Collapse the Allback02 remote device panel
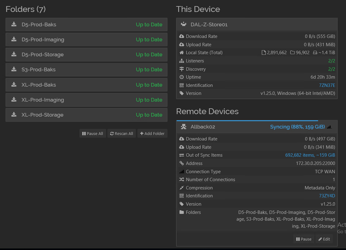Image resolution: width=346 pixels, height=250 pixels. [x=257, y=127]
